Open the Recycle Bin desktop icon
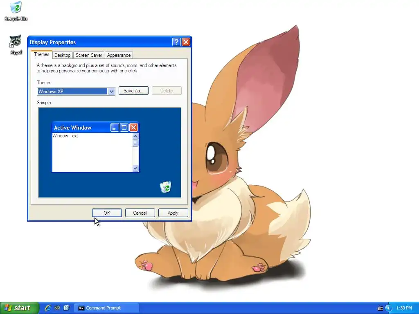Image resolution: width=419 pixels, height=314 pixels. (x=16, y=11)
